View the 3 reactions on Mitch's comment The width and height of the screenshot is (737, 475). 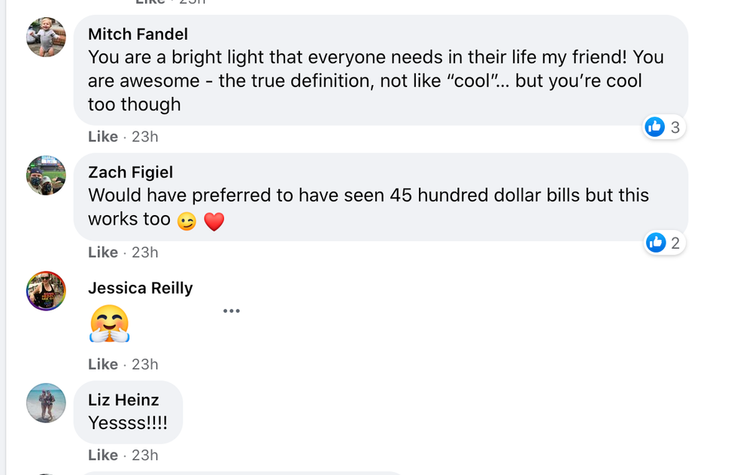pos(663,128)
